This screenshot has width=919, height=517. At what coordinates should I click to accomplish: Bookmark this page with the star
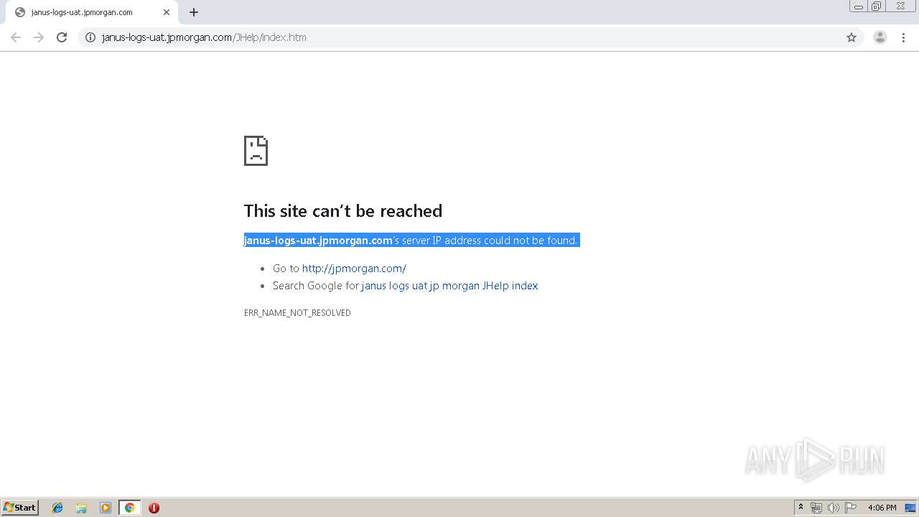coord(852,37)
